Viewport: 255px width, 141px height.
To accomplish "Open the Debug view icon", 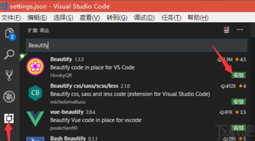I will coord(9,97).
